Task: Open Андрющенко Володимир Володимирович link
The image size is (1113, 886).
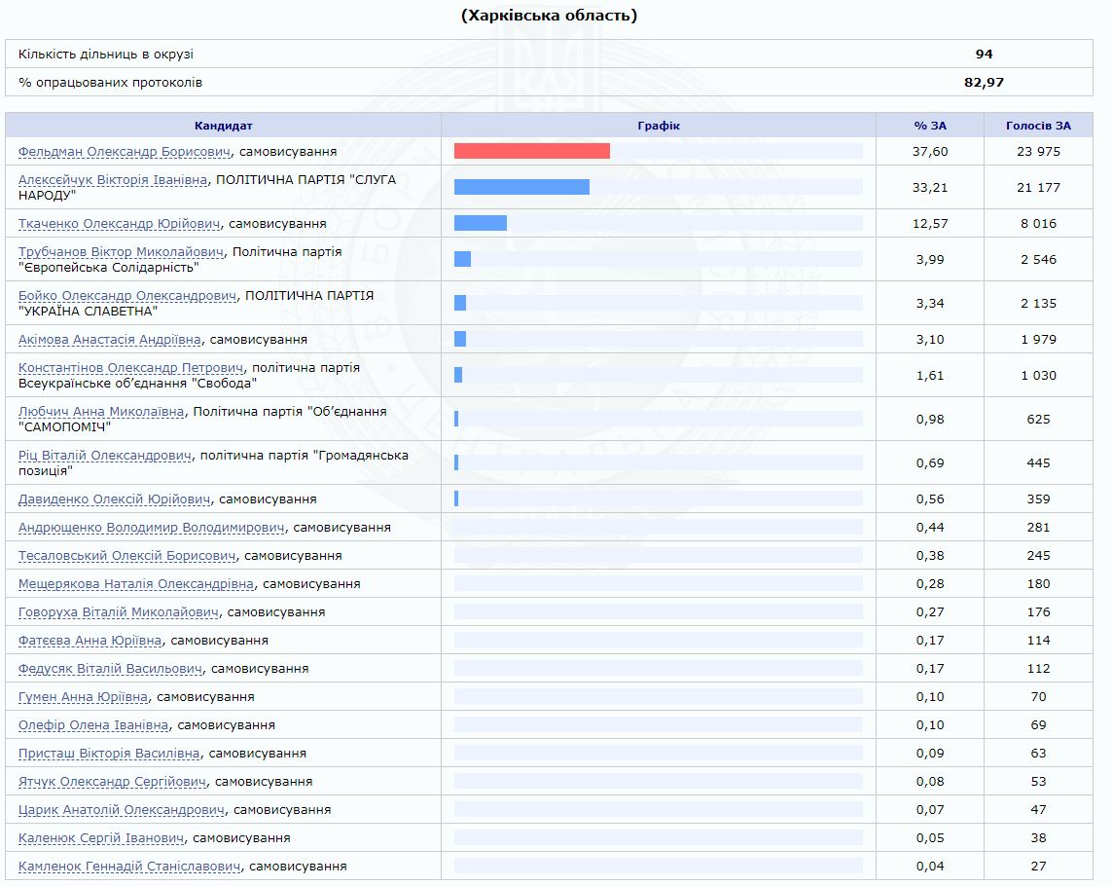Action: (x=151, y=528)
